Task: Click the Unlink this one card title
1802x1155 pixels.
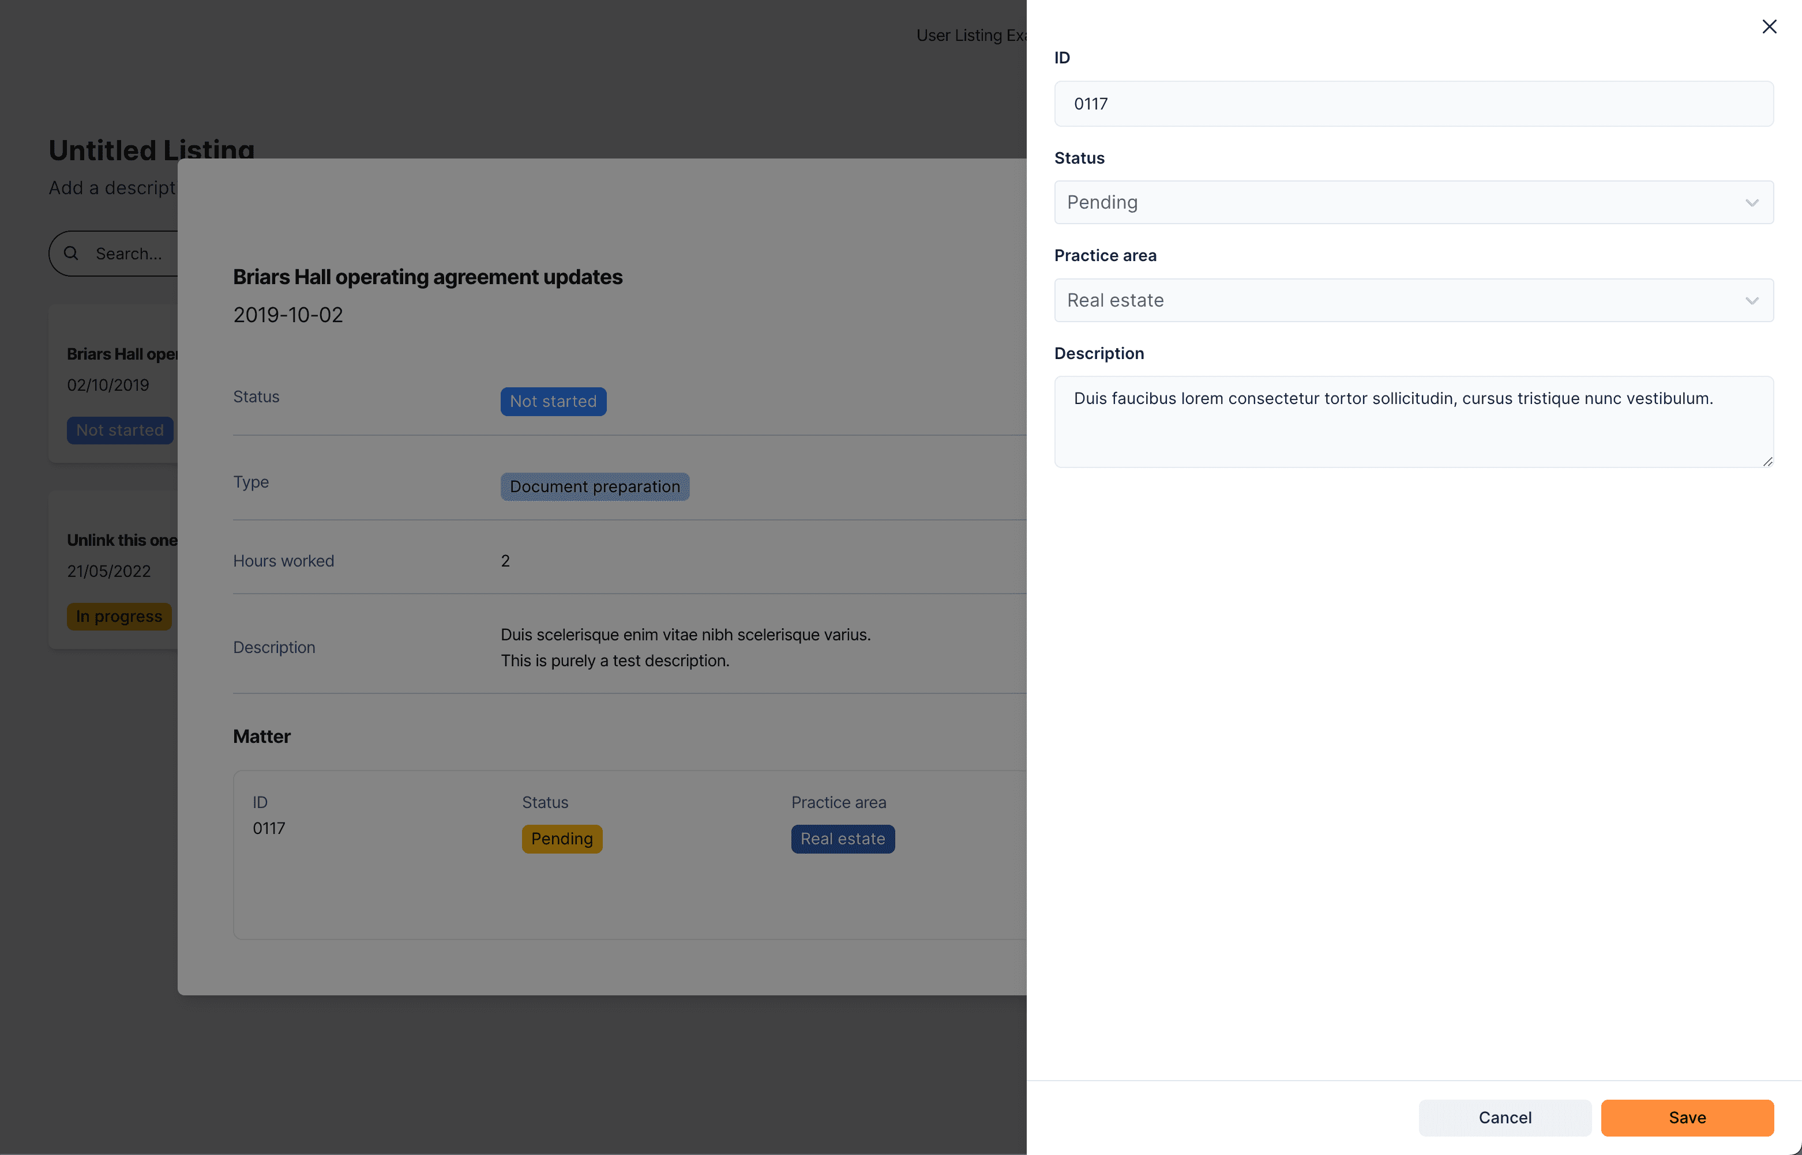Action: coord(122,540)
